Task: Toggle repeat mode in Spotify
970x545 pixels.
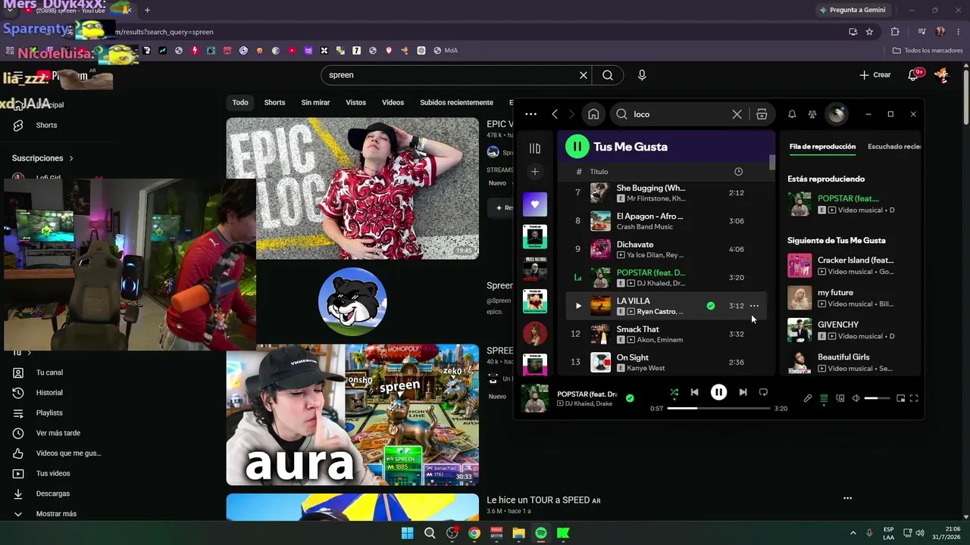Action: pos(763,392)
